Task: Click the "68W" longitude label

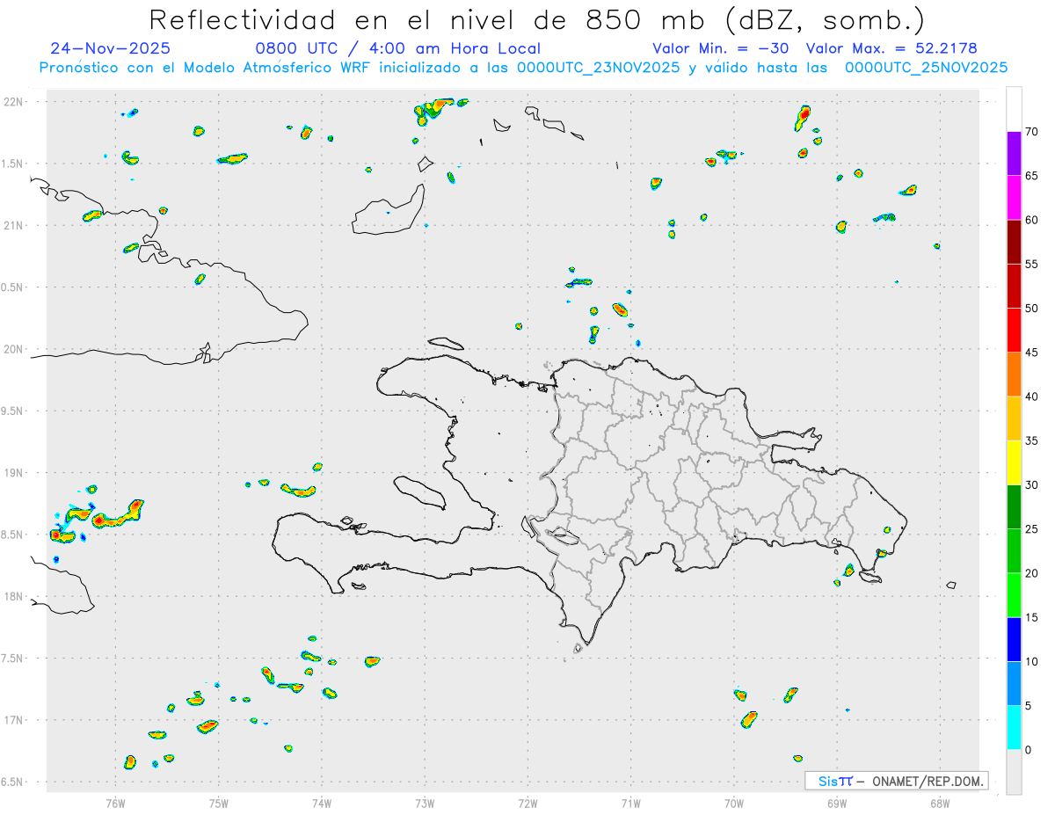Action: 940,803
